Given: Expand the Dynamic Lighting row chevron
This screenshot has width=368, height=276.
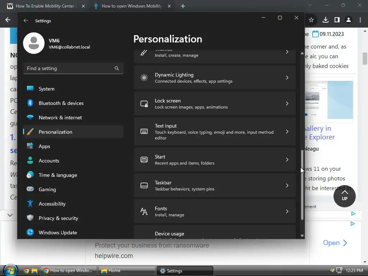Looking at the screenshot, I should [x=287, y=78].
